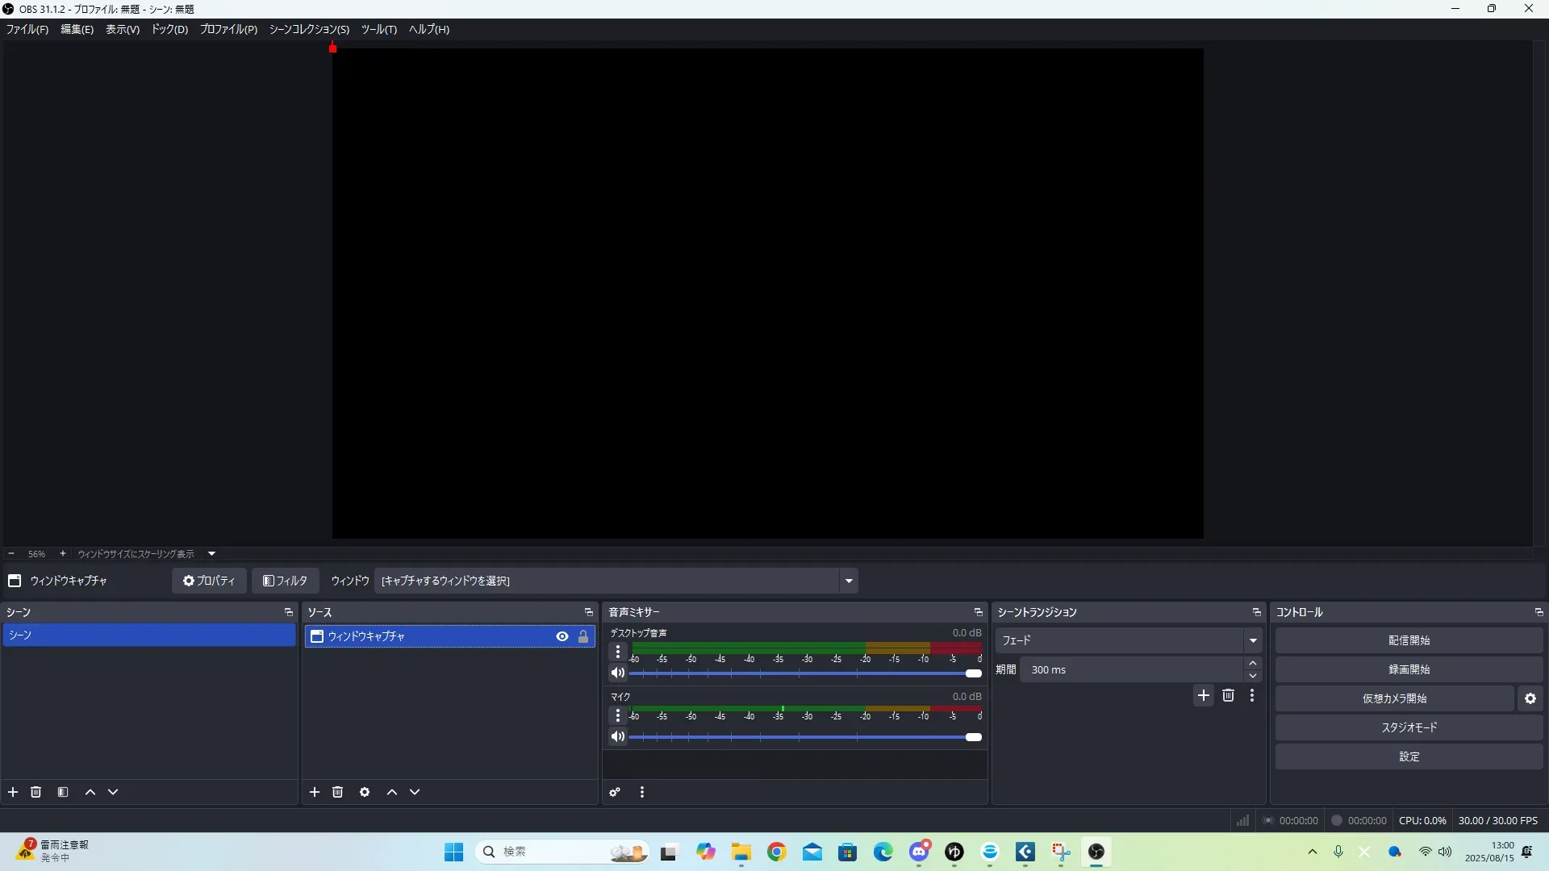Open the ドック(D) menu
Viewport: 1549px width, 871px height.
pos(169,29)
